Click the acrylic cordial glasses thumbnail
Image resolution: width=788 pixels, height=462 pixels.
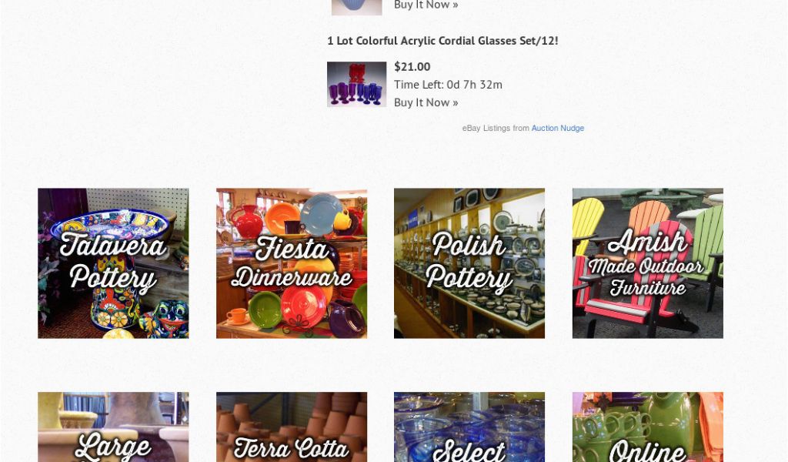click(x=357, y=84)
